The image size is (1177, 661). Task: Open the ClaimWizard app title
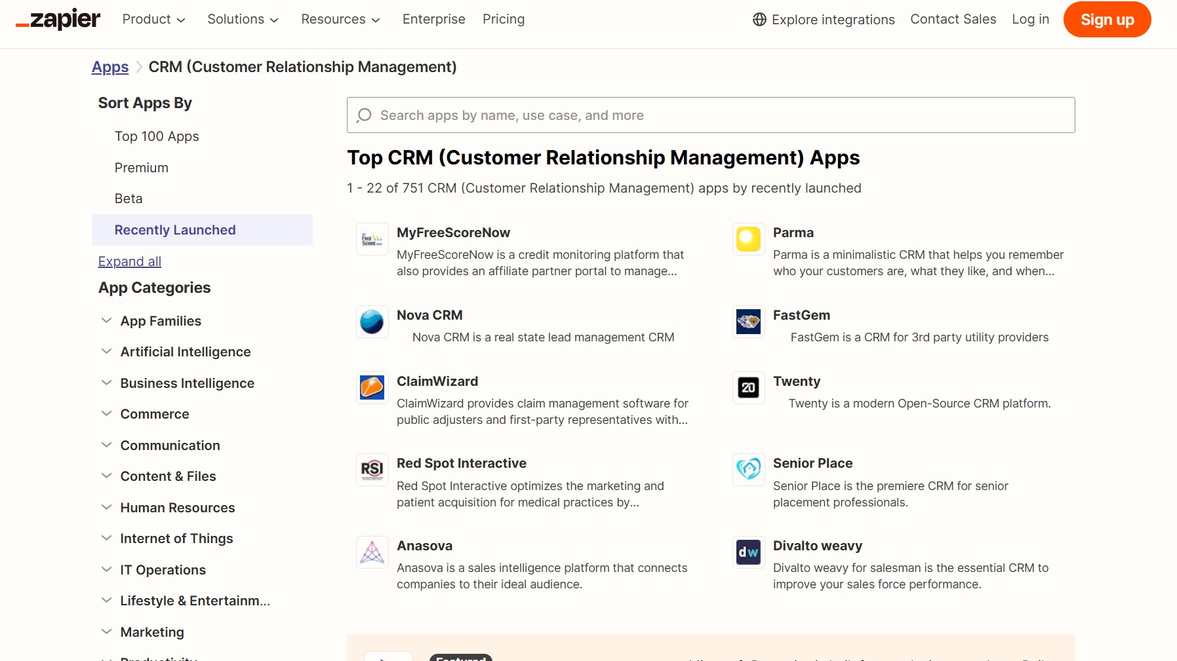[x=437, y=381]
